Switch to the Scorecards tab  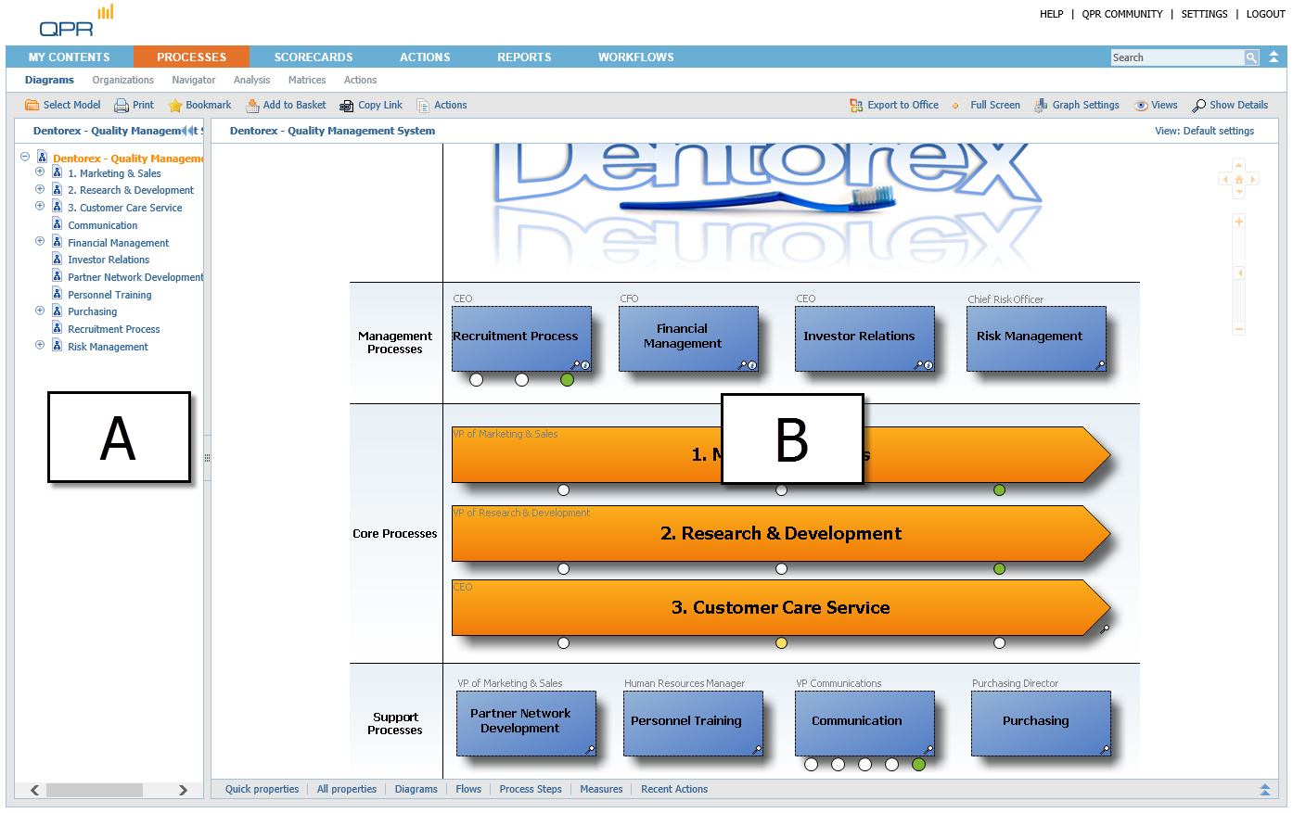pyautogui.click(x=314, y=57)
